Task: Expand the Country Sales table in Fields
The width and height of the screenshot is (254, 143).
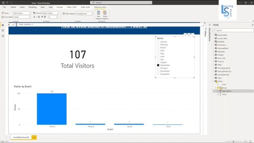Action: click(x=214, y=39)
